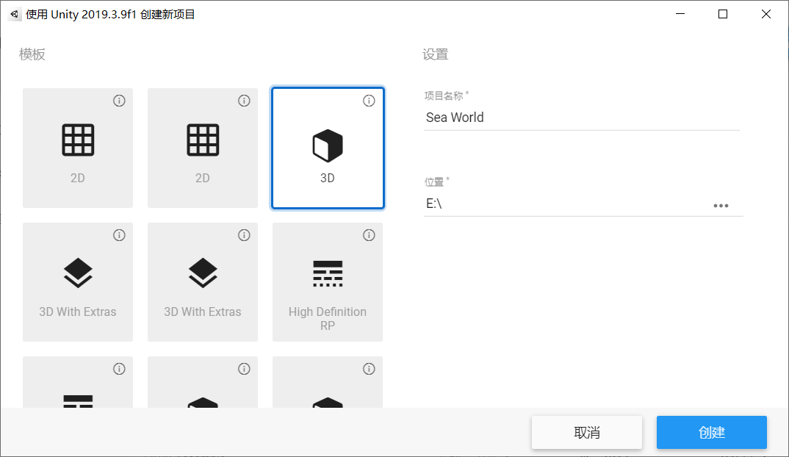View info for the High Definition RP template

[x=369, y=235]
